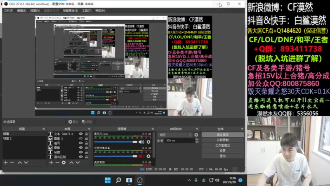Add a new source with the plus icon
The width and height of the screenshot is (330, 186).
click(51, 162)
